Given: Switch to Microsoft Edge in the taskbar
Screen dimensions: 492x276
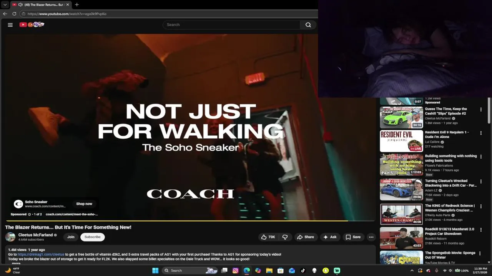Looking at the screenshot, I should 247,270.
